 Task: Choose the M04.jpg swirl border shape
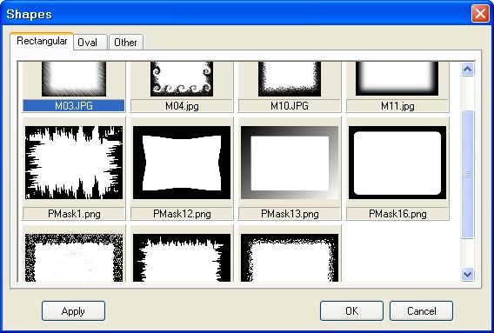tap(182, 79)
